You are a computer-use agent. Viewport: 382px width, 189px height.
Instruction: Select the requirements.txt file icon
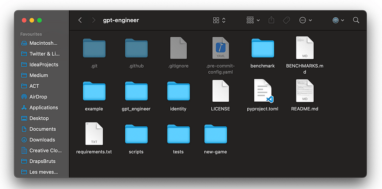pyautogui.click(x=94, y=134)
